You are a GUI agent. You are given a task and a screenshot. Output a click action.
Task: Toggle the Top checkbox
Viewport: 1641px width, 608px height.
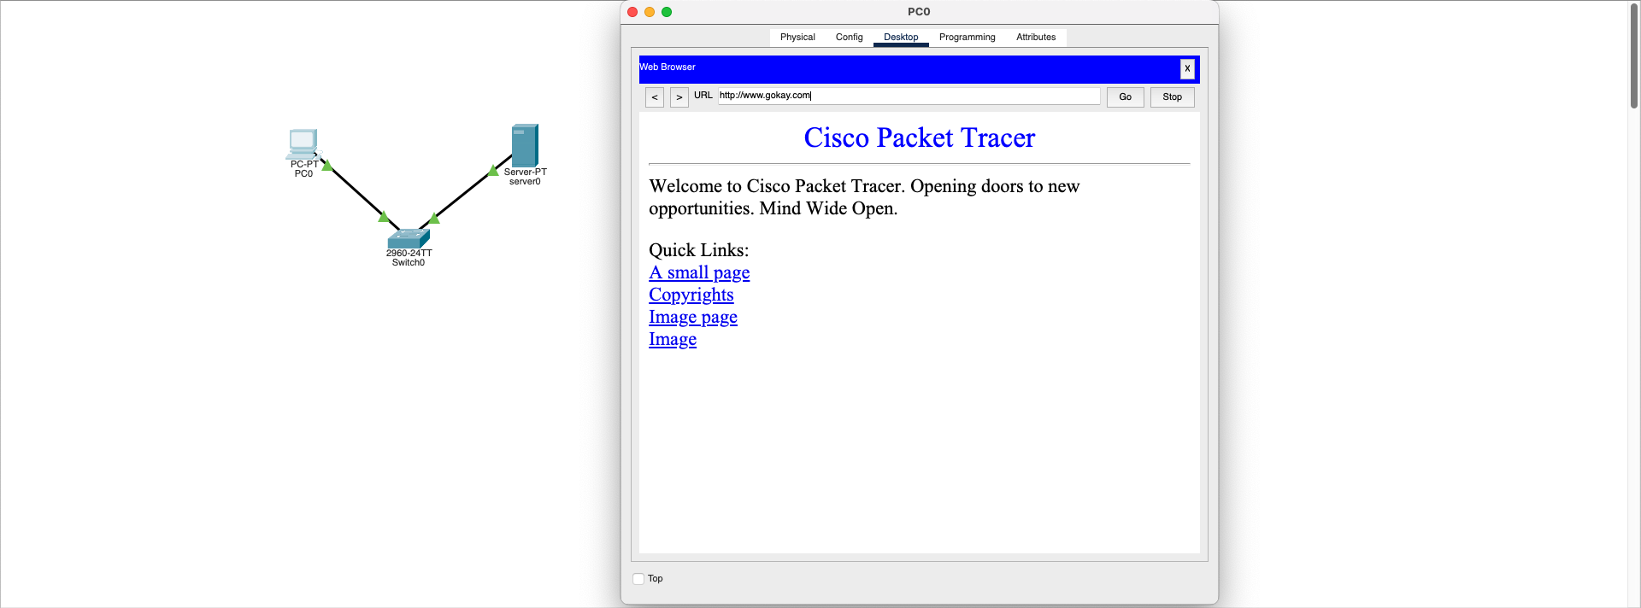[x=638, y=579]
